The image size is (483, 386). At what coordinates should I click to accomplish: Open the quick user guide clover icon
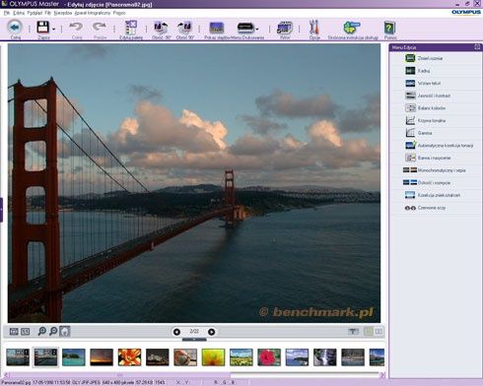point(352,27)
